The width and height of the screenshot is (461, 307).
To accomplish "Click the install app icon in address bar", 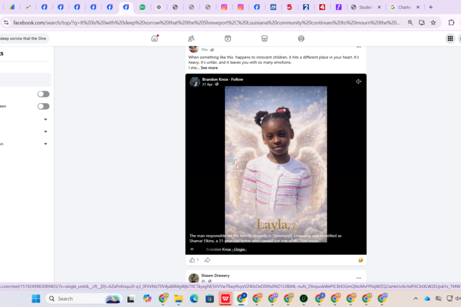I will point(422,22).
